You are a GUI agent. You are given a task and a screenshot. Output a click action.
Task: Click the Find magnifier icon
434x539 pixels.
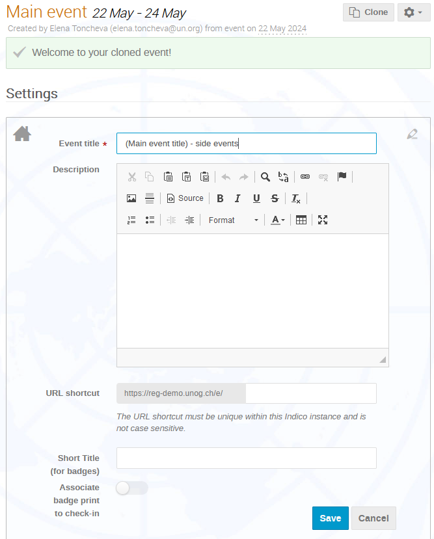(x=265, y=177)
